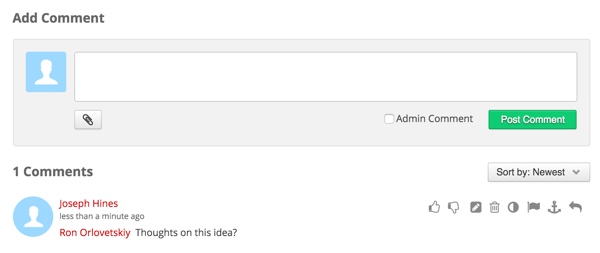Reply to the comment using the arrow icon
The height and width of the screenshot is (253, 600).
(x=575, y=207)
